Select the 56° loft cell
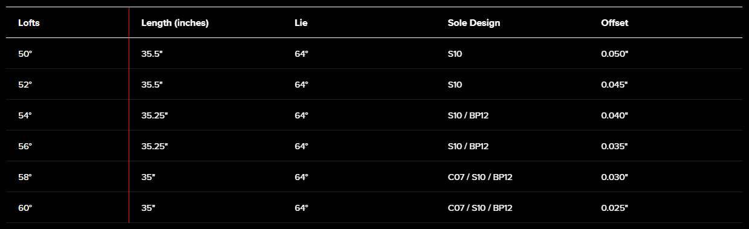This screenshot has height=229, width=749. click(x=25, y=146)
